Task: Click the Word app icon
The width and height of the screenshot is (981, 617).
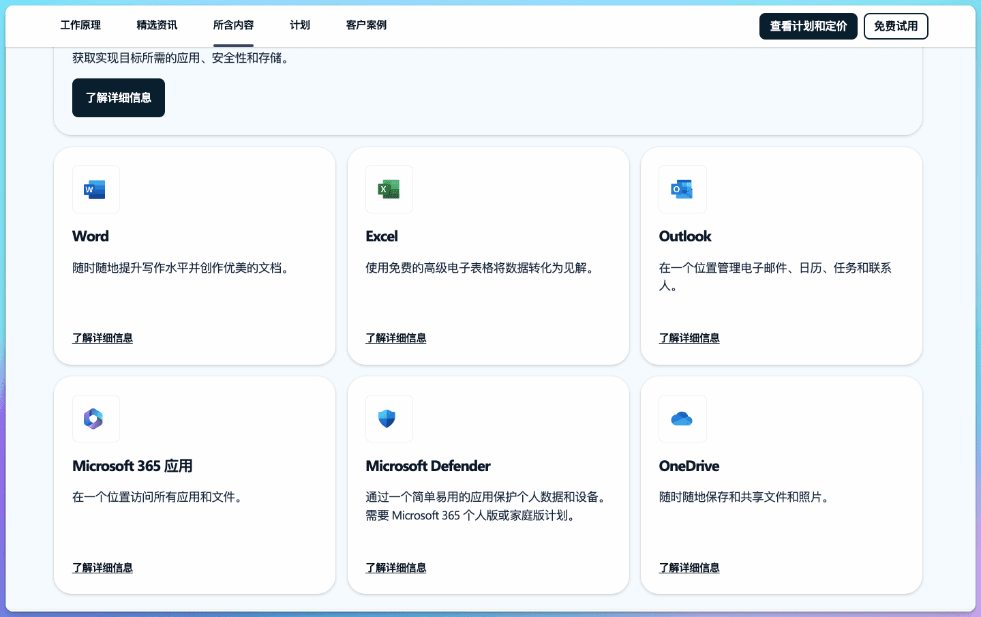Action: point(95,190)
